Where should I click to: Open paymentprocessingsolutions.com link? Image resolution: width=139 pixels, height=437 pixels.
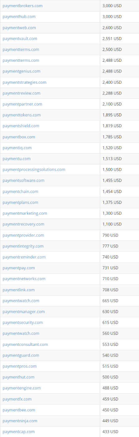(34, 170)
